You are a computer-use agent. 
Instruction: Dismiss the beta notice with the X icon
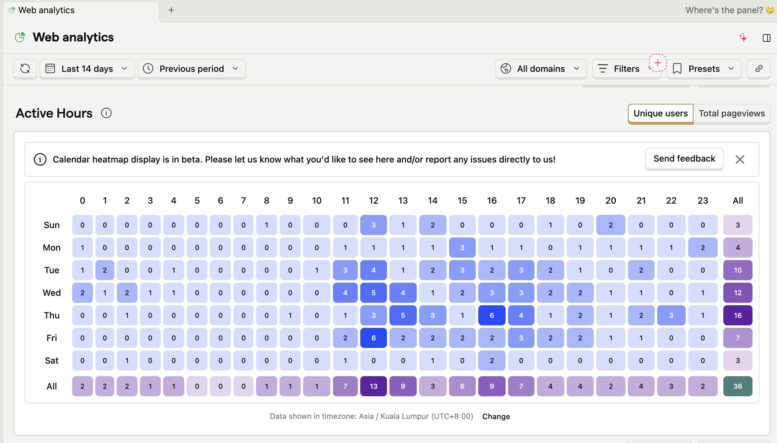point(740,159)
